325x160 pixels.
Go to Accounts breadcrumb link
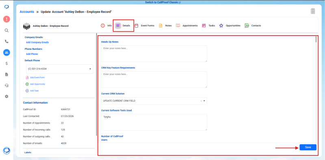[27, 12]
